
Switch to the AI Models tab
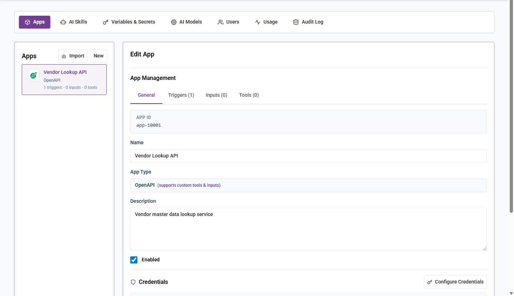pos(186,22)
